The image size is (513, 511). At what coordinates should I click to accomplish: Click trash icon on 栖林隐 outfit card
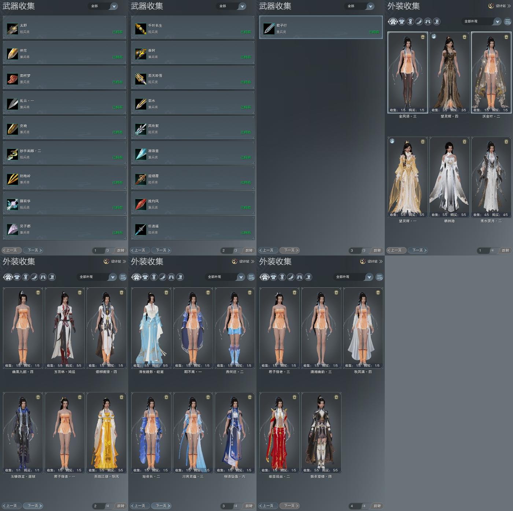click(x=465, y=141)
